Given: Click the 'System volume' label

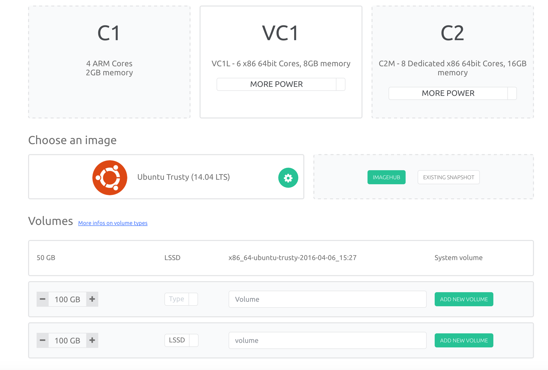Looking at the screenshot, I should click(x=459, y=258).
